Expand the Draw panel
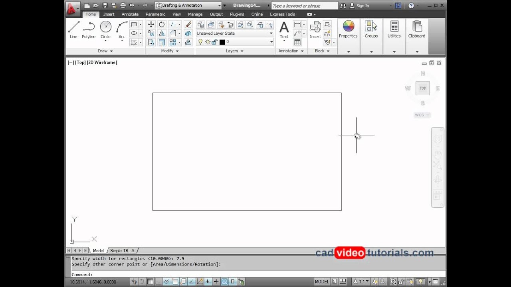511x287 pixels. 105,51
